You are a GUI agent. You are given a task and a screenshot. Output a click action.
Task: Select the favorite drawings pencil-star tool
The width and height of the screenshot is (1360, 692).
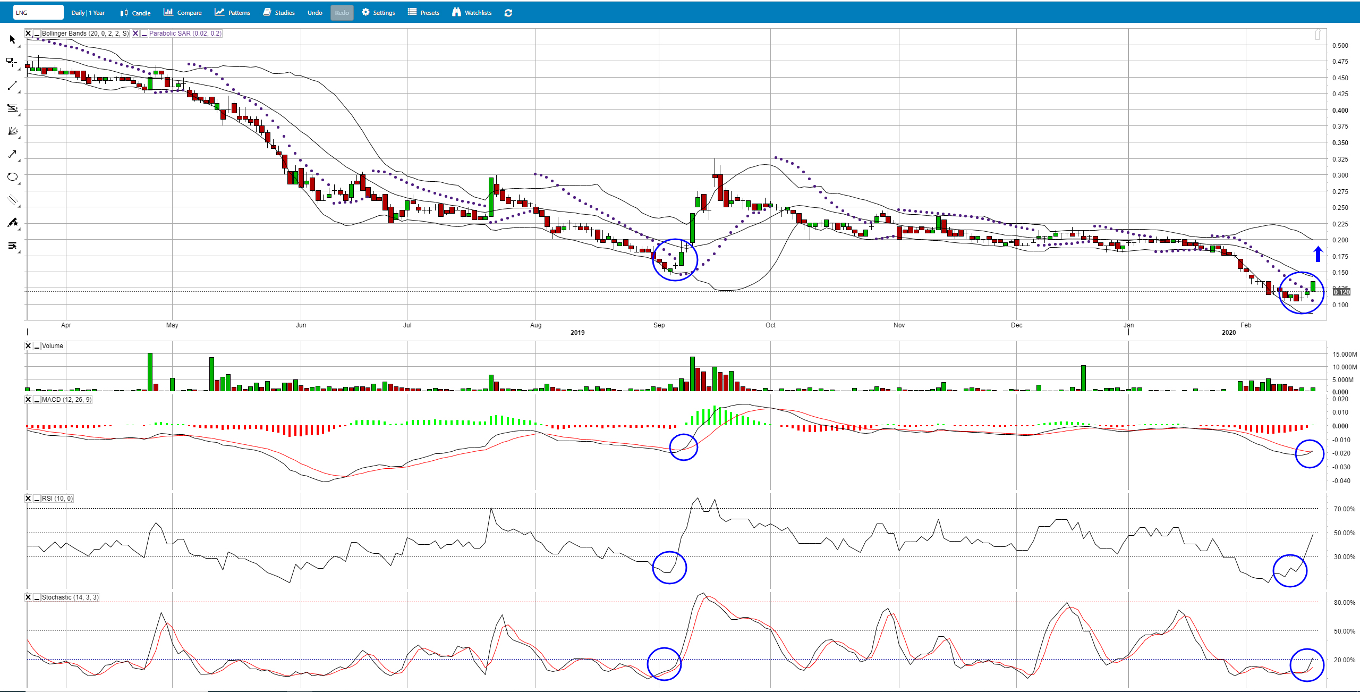click(x=12, y=223)
